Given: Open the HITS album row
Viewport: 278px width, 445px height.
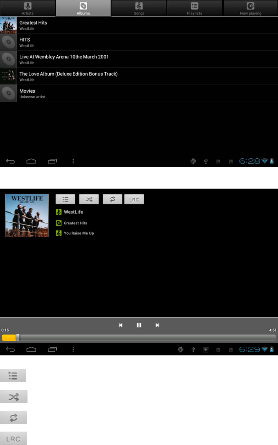Looking at the screenshot, I should coord(139,42).
